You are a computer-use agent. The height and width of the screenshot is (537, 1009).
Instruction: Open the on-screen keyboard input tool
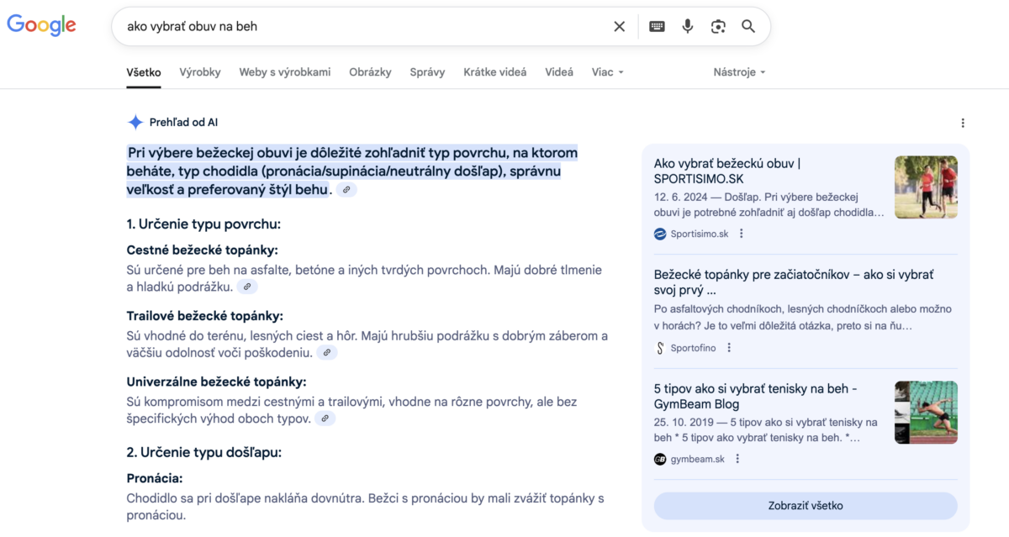tap(658, 26)
